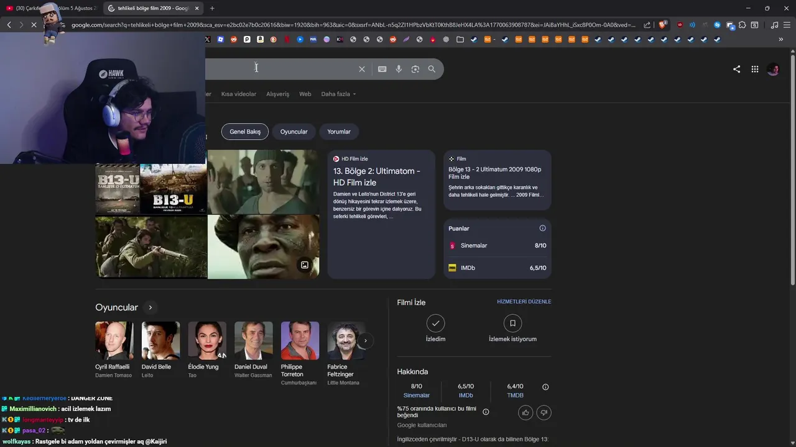
Task: Click HİZMETLERİ DÜZENLE link
Action: click(524, 302)
